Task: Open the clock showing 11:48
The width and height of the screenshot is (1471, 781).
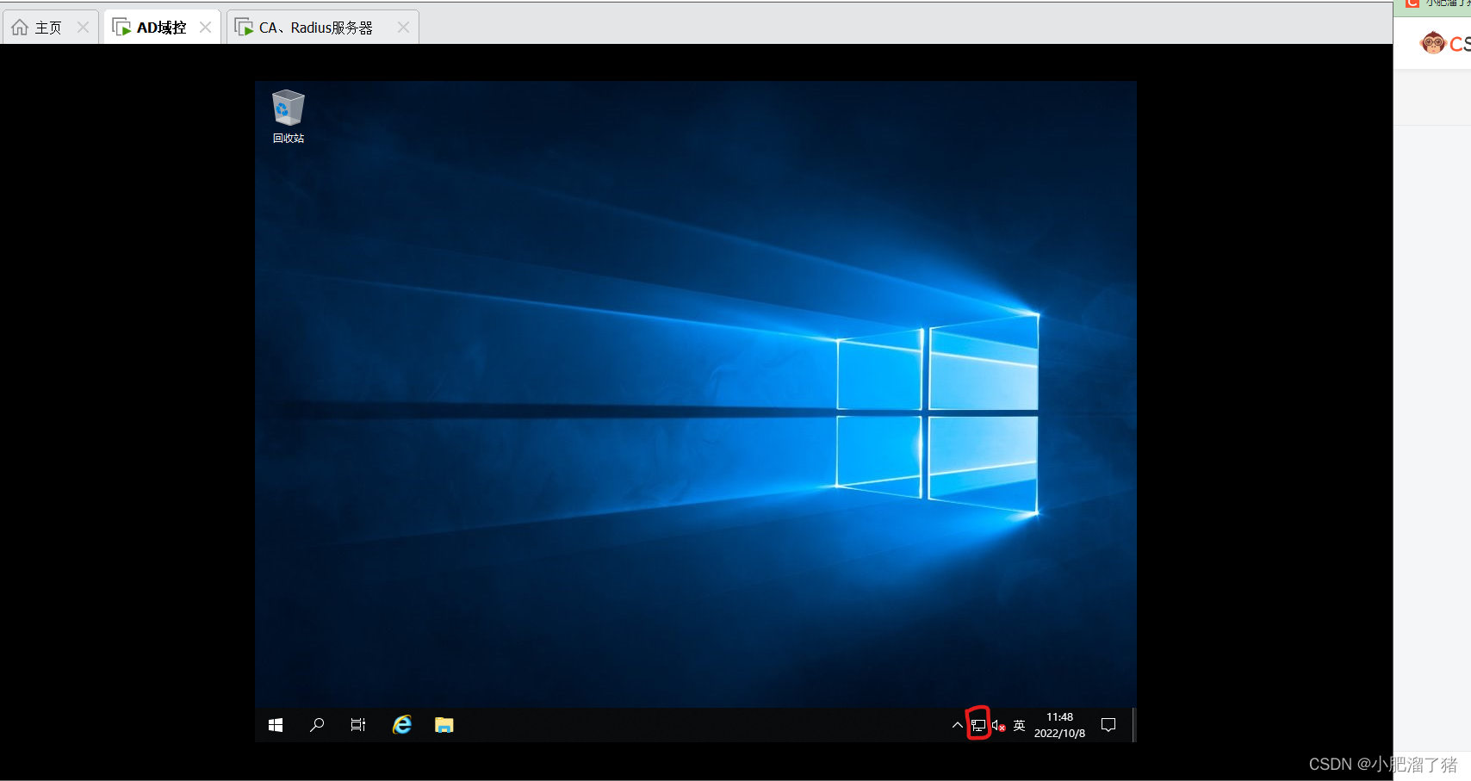Action: click(x=1059, y=725)
